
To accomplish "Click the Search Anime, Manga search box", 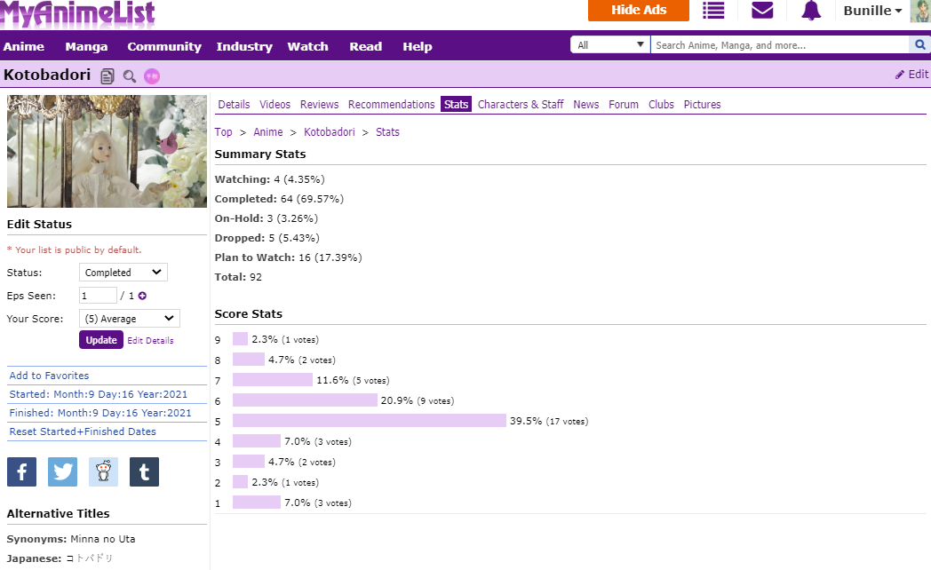I will point(780,44).
